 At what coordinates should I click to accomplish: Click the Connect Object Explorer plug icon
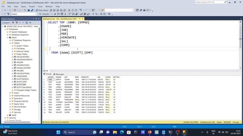coord(13,23)
